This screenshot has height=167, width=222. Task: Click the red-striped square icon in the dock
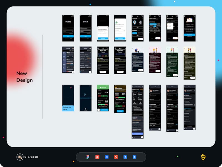(116, 157)
